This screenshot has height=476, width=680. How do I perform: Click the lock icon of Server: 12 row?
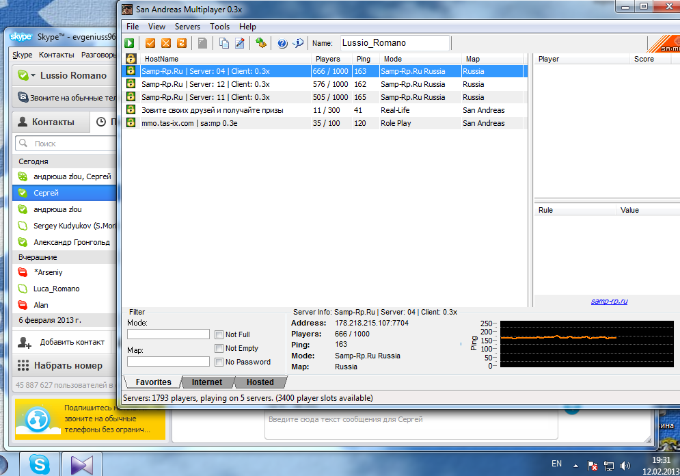pos(131,83)
